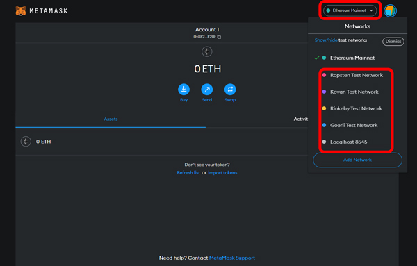Screen dimensions: 417x266
Task: Click the Send arrow icon
Action: tap(207, 90)
